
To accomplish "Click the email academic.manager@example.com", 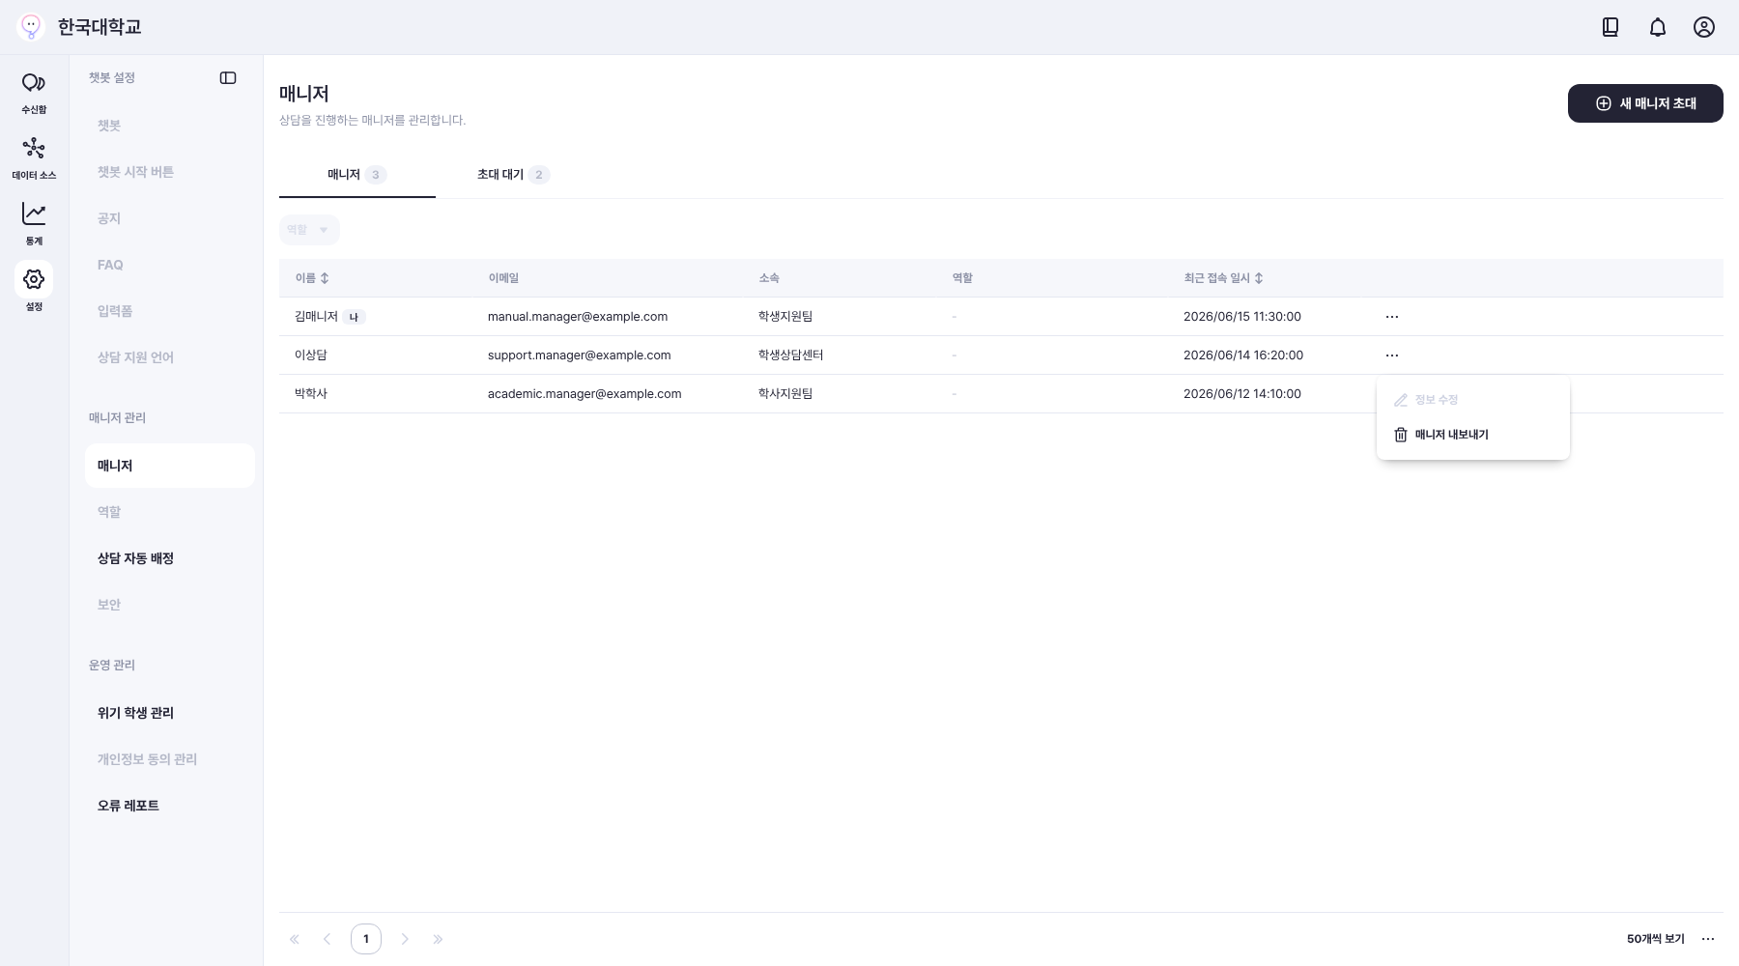I will 584,394.
